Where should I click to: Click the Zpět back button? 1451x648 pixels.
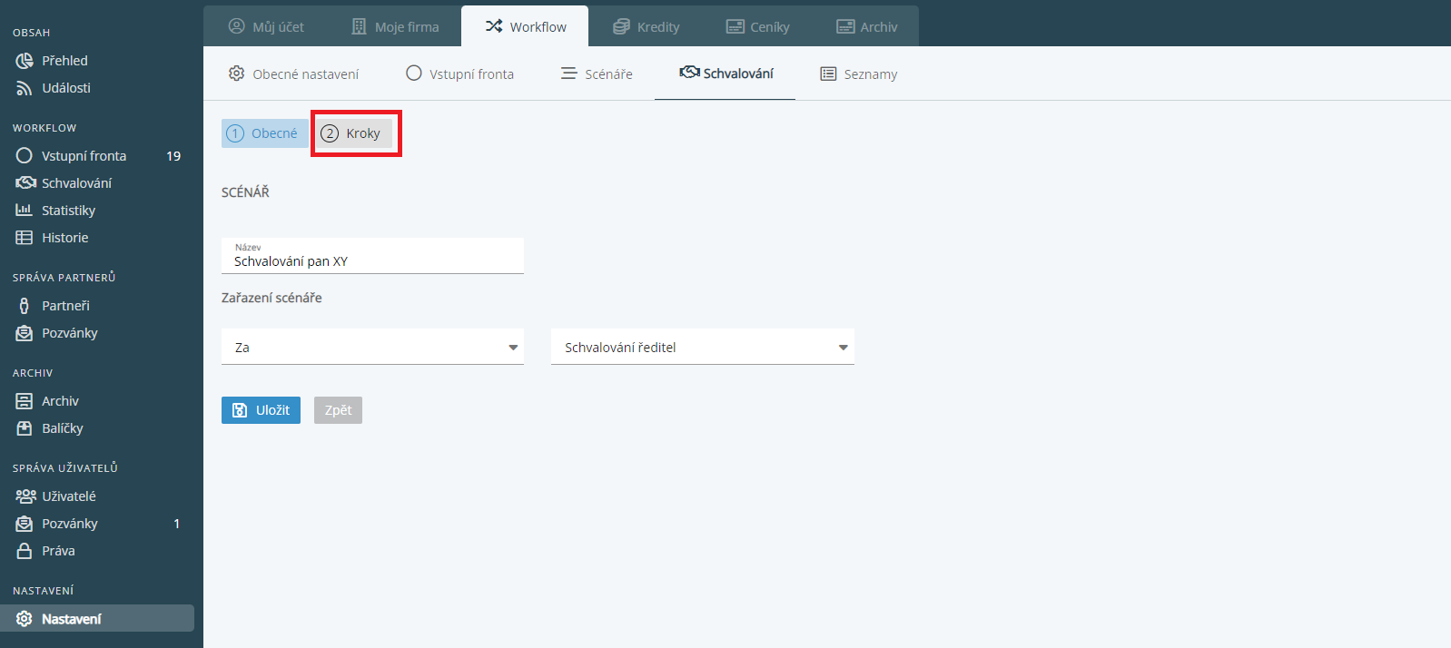click(338, 410)
